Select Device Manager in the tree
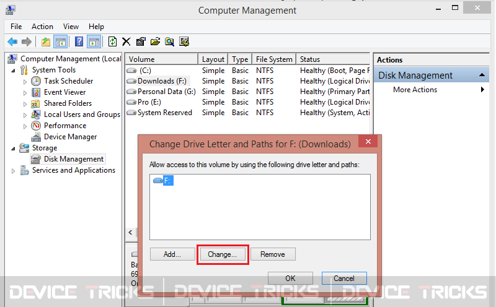Screen dimensions: 496x307 pos(70,137)
